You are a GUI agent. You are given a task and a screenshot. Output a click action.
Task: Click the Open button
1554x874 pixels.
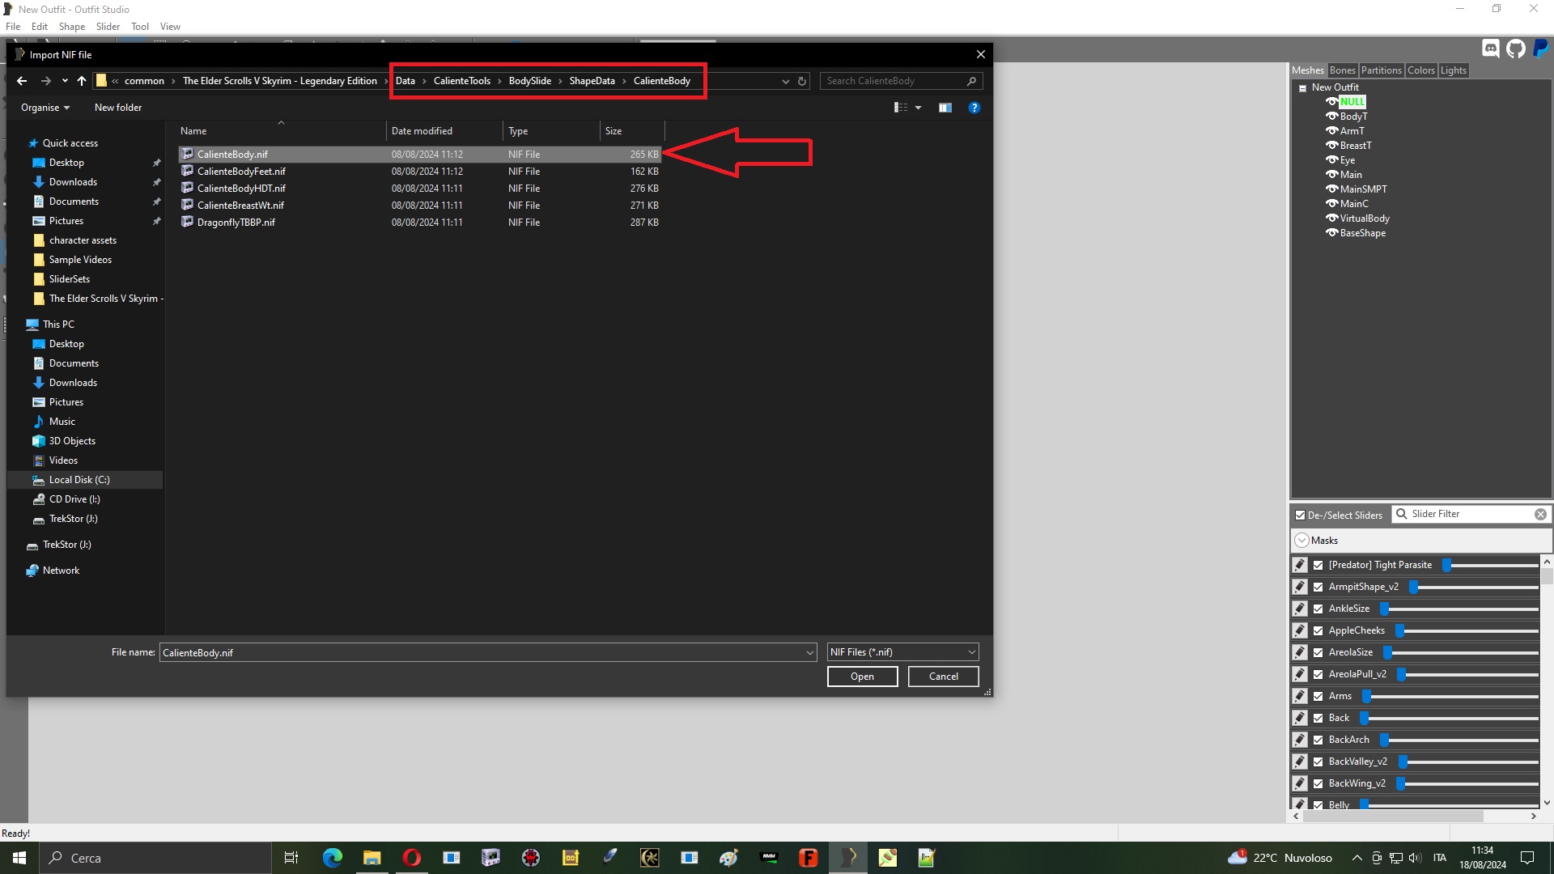click(x=862, y=677)
